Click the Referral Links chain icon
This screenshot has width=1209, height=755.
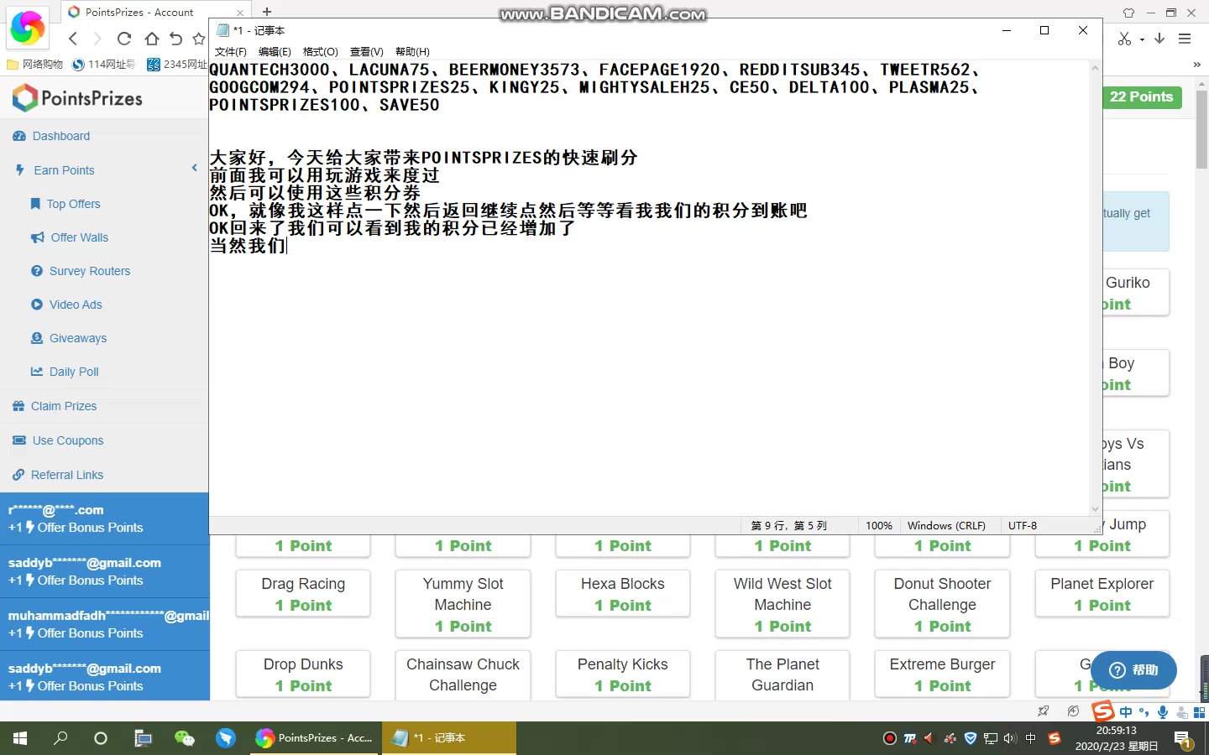tap(18, 475)
